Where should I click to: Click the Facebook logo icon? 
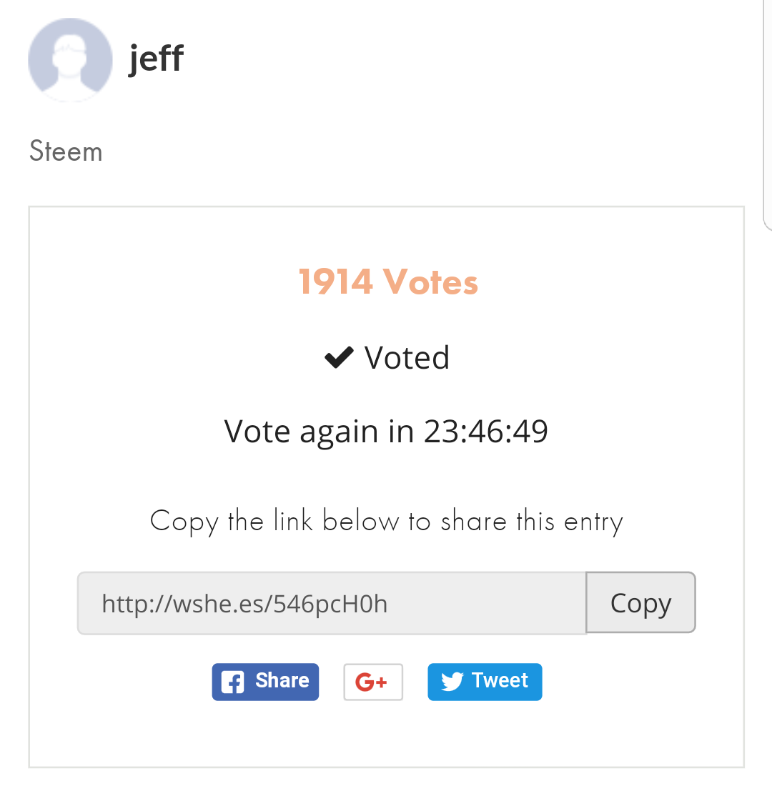[232, 682]
